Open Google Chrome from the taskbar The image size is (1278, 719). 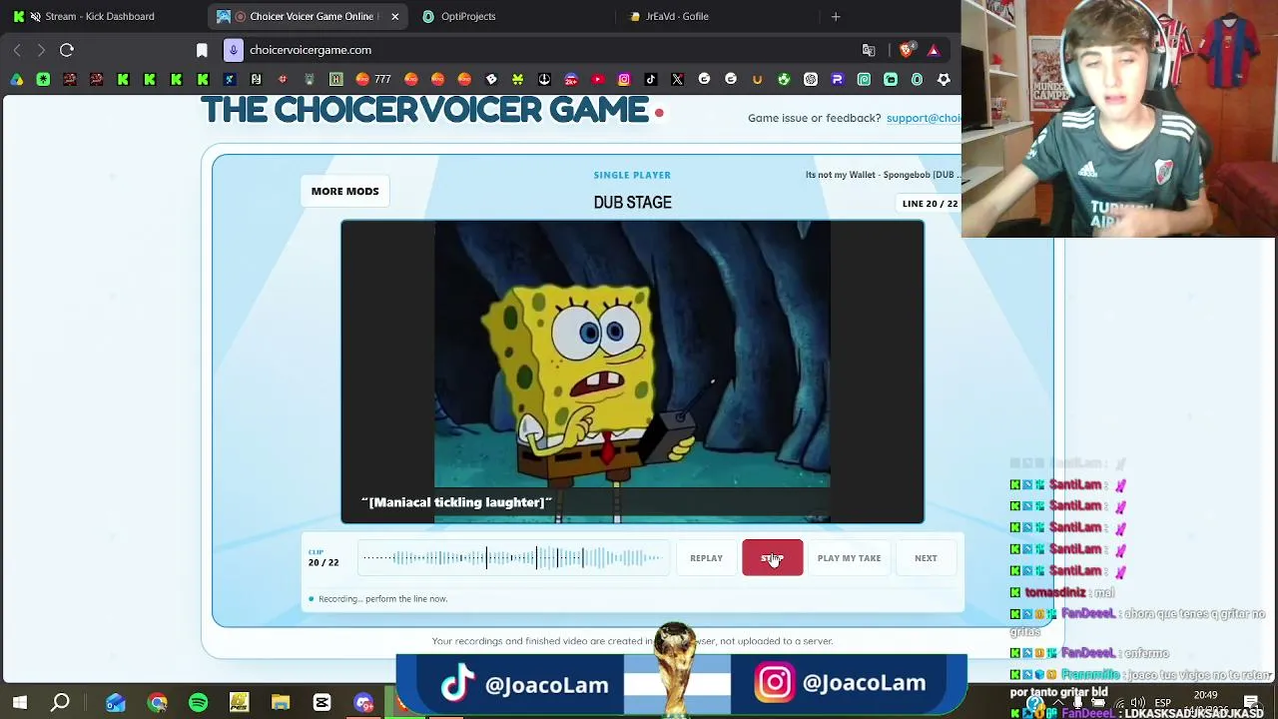(x=157, y=703)
